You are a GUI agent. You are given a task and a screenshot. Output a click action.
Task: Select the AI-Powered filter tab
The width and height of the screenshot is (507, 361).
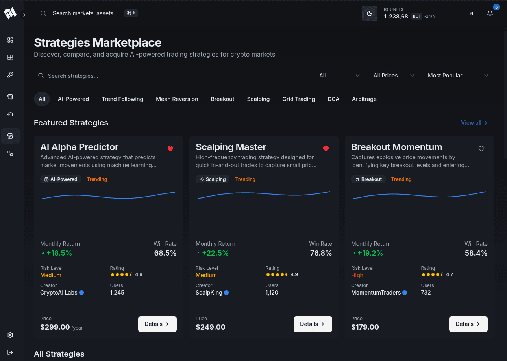tap(73, 99)
